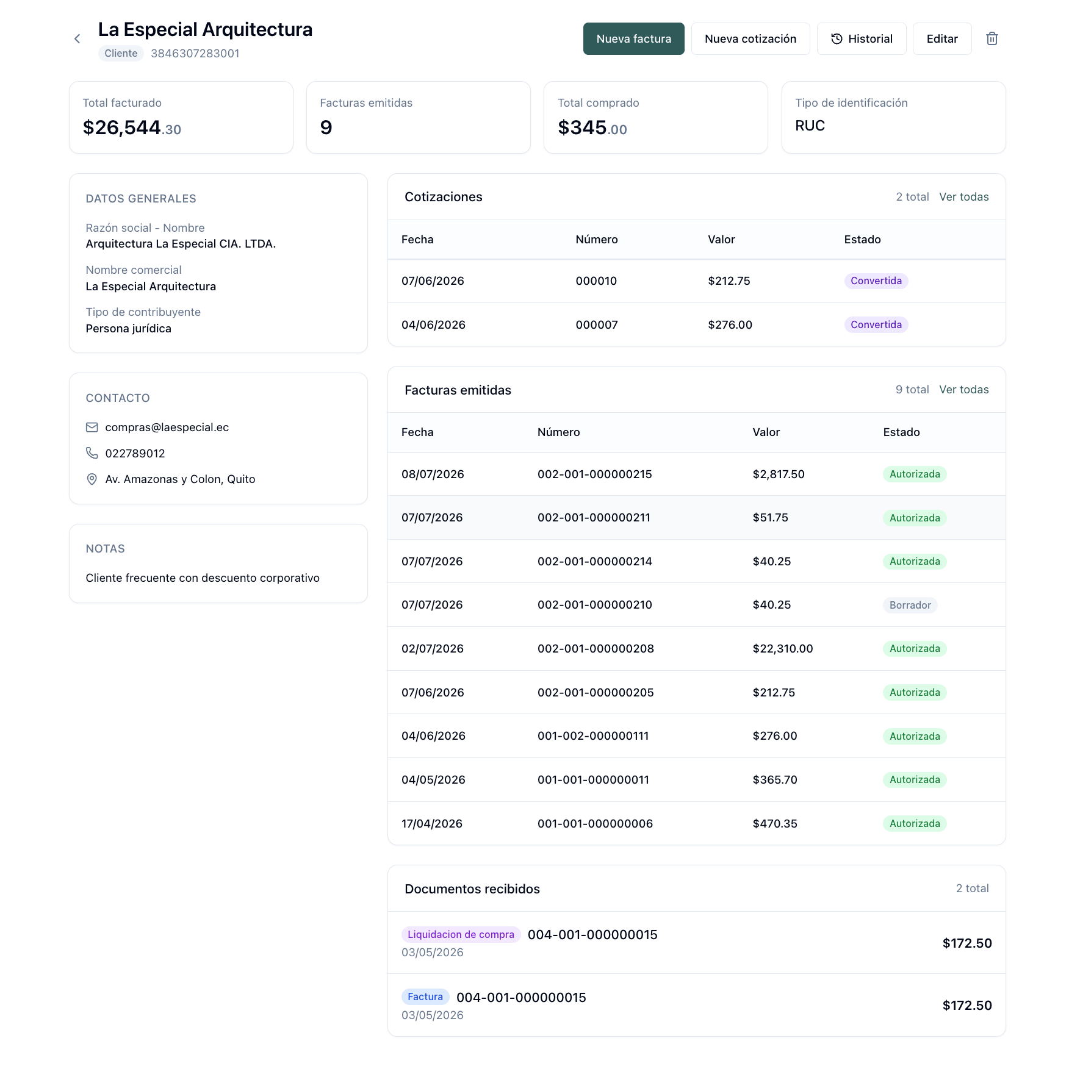Click the Factura badge in Documentos recibidos
Viewport: 1069px width, 1066px height.
425,997
